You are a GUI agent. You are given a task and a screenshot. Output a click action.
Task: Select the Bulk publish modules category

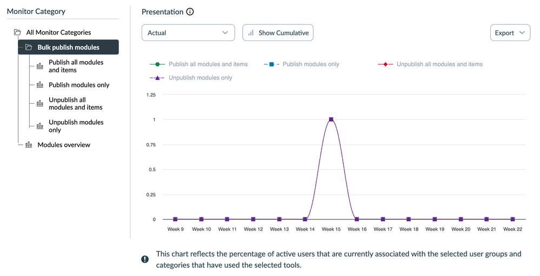tap(69, 48)
